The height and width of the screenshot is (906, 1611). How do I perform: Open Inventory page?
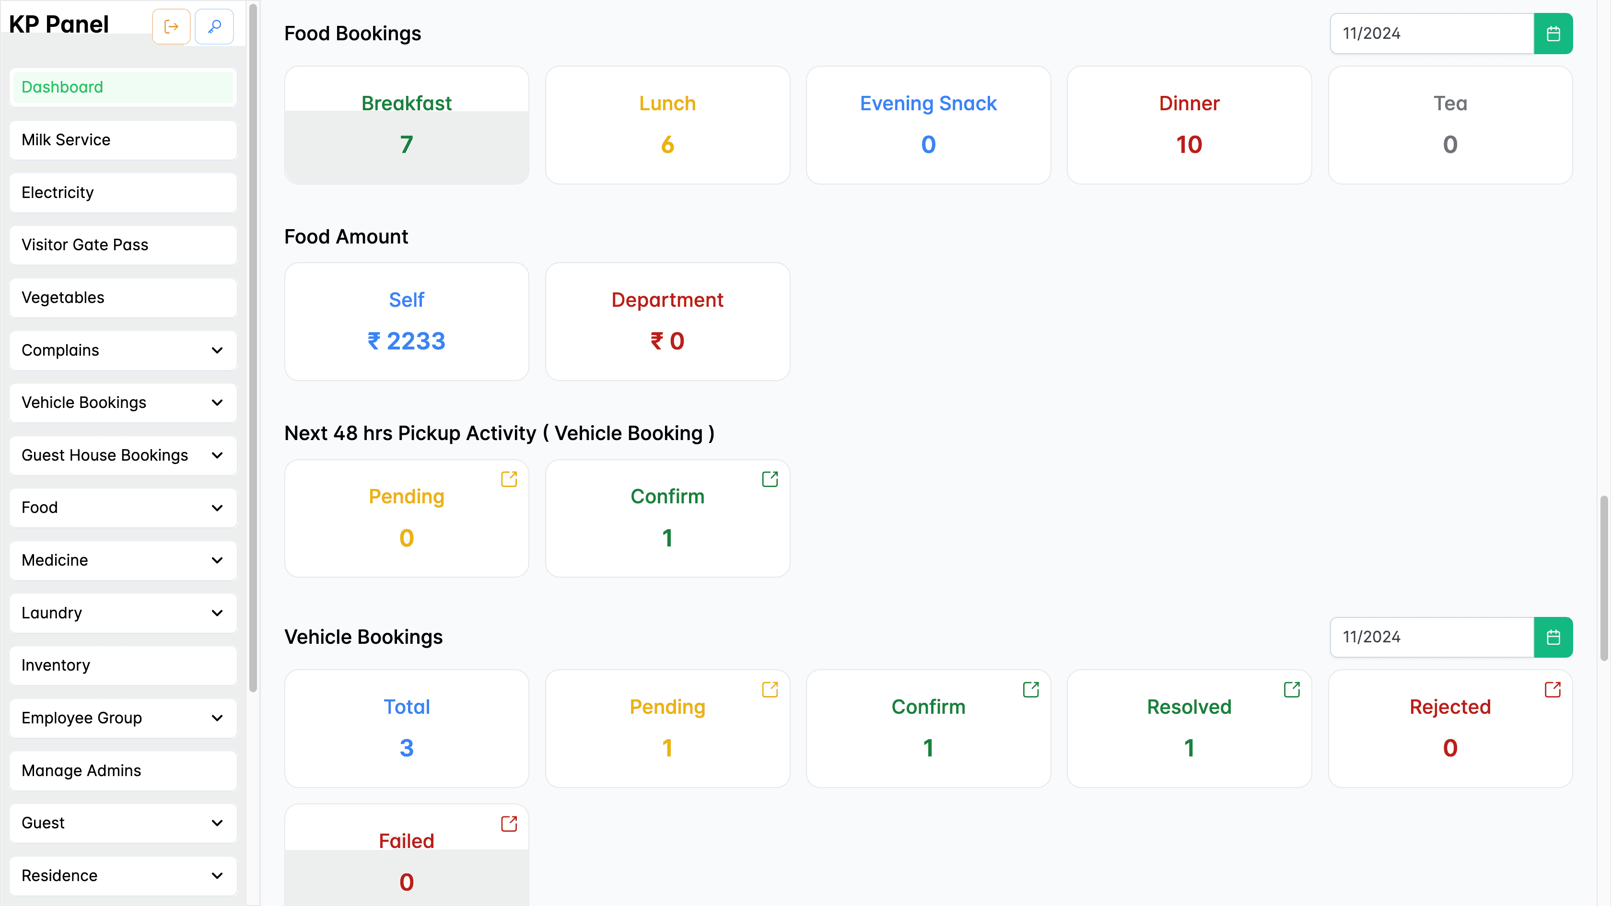click(x=123, y=665)
